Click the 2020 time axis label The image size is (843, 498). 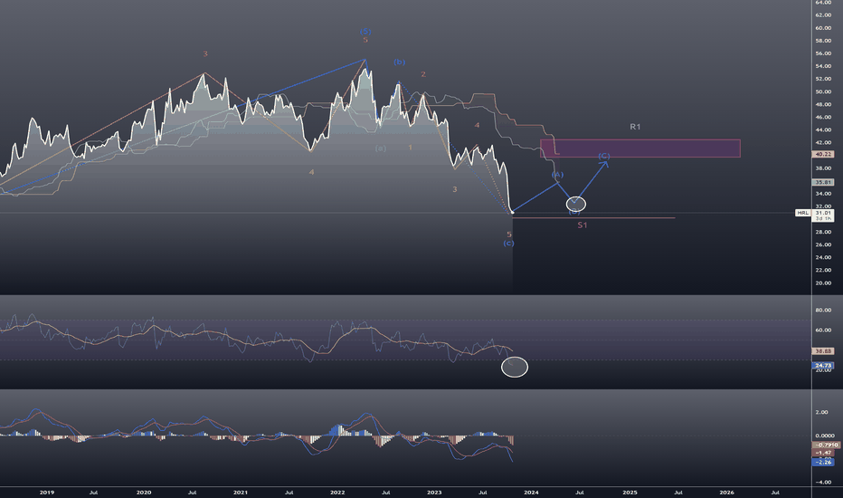point(144,492)
